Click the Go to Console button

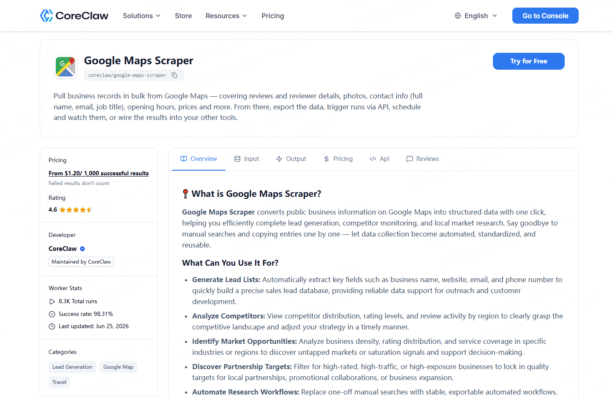point(545,16)
